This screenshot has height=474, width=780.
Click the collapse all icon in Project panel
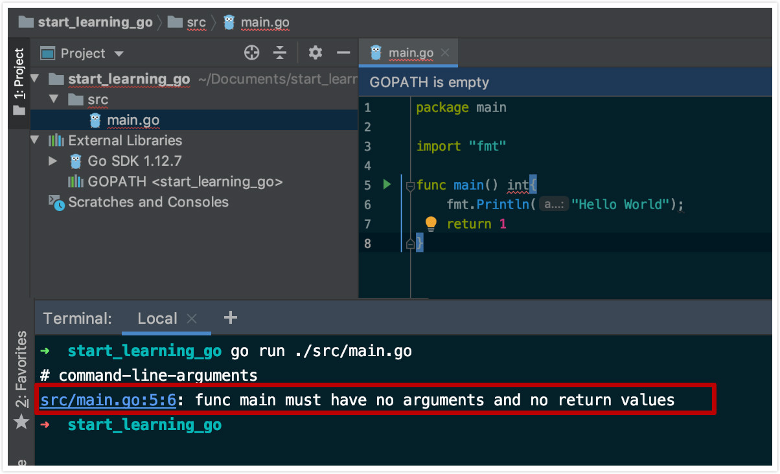(280, 53)
